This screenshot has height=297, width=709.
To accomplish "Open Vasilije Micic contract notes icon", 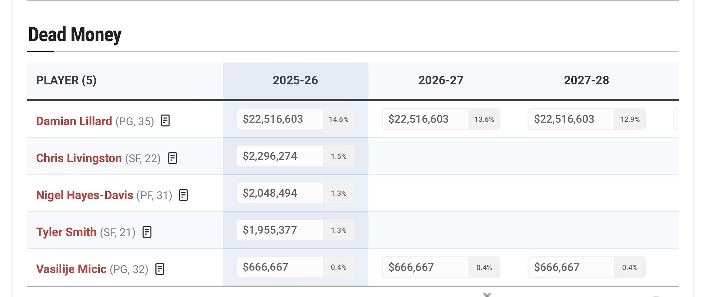I will tap(160, 269).
